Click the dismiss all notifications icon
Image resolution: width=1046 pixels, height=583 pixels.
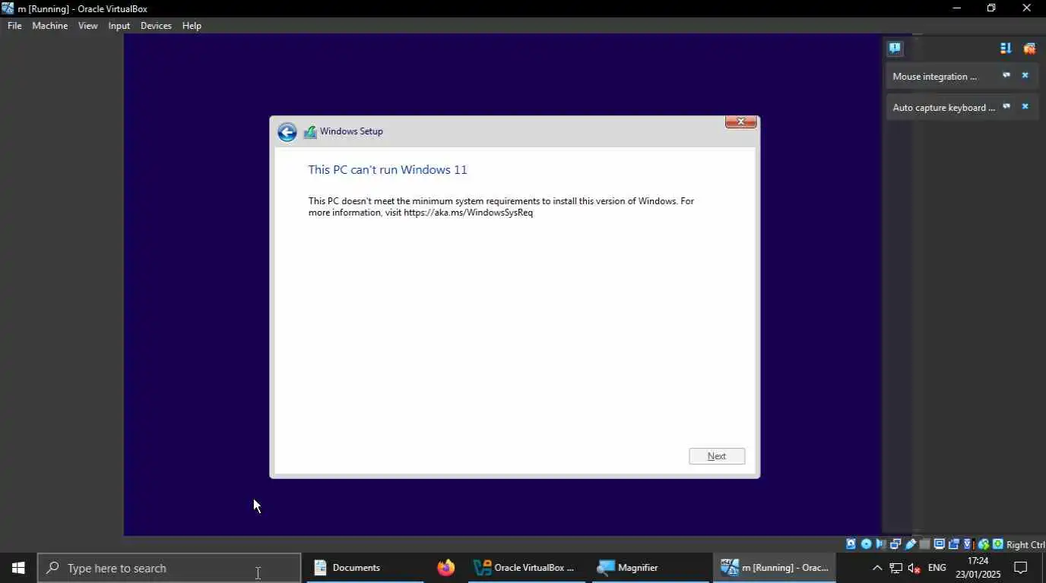pos(1029,49)
